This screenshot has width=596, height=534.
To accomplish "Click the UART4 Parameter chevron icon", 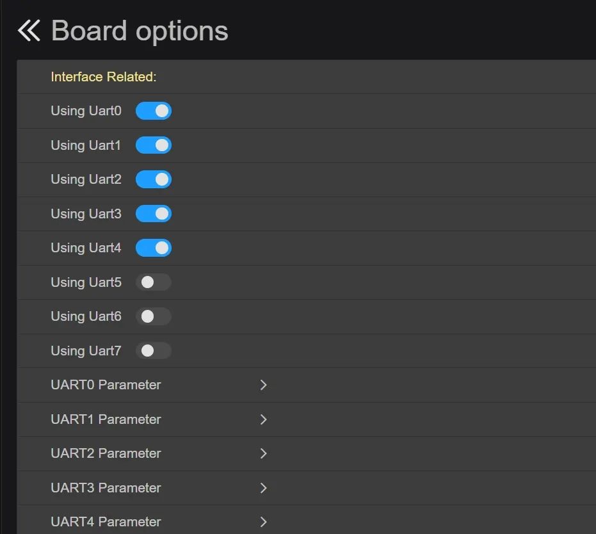I will [x=263, y=522].
